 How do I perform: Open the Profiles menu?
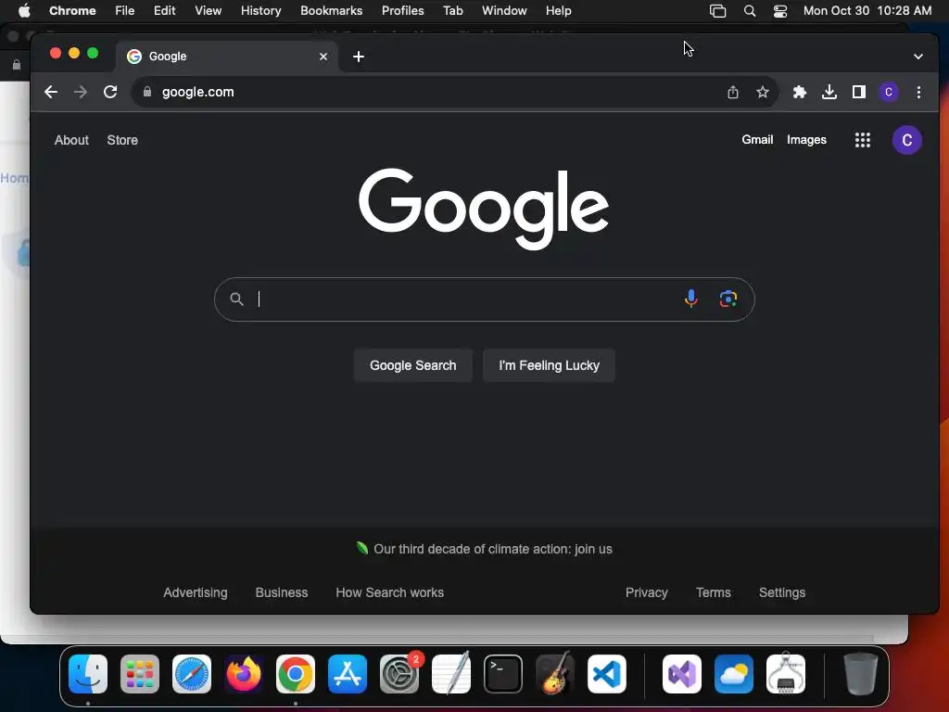click(x=402, y=10)
